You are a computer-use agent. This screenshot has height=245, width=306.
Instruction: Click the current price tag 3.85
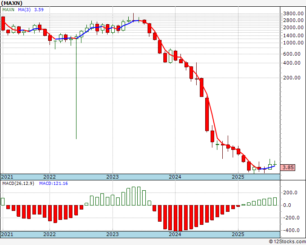pyautogui.click(x=288, y=167)
